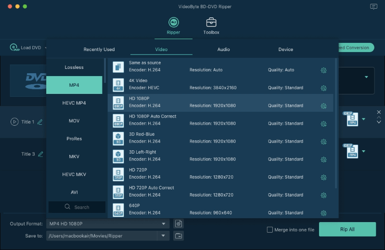This screenshot has width=385, height=250.
Task: Select the AVI format category
Action: click(x=74, y=192)
